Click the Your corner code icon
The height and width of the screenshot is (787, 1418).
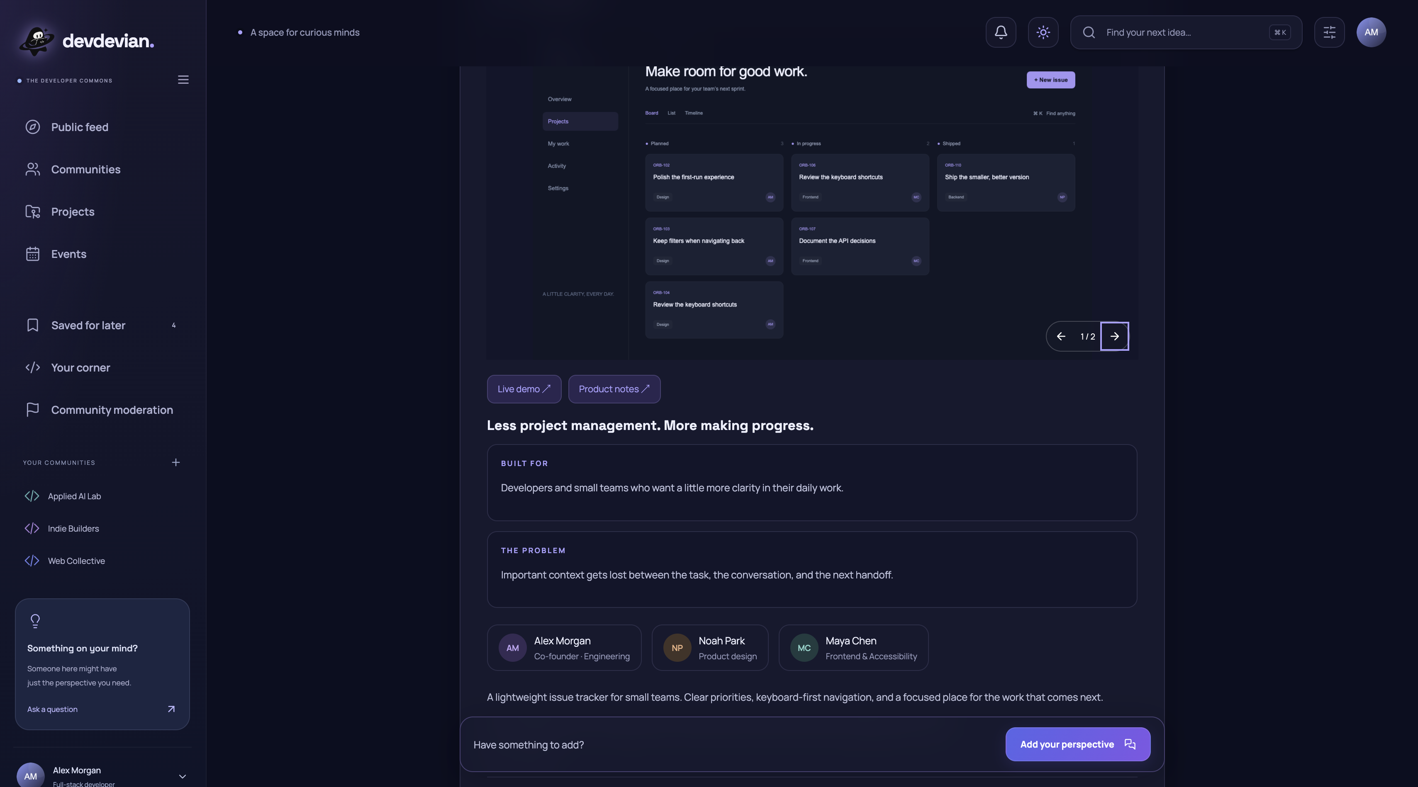click(x=32, y=368)
